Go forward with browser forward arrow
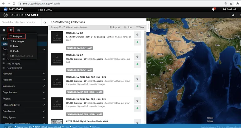Image resolution: width=241 pixels, height=128 pixels. 9,3
